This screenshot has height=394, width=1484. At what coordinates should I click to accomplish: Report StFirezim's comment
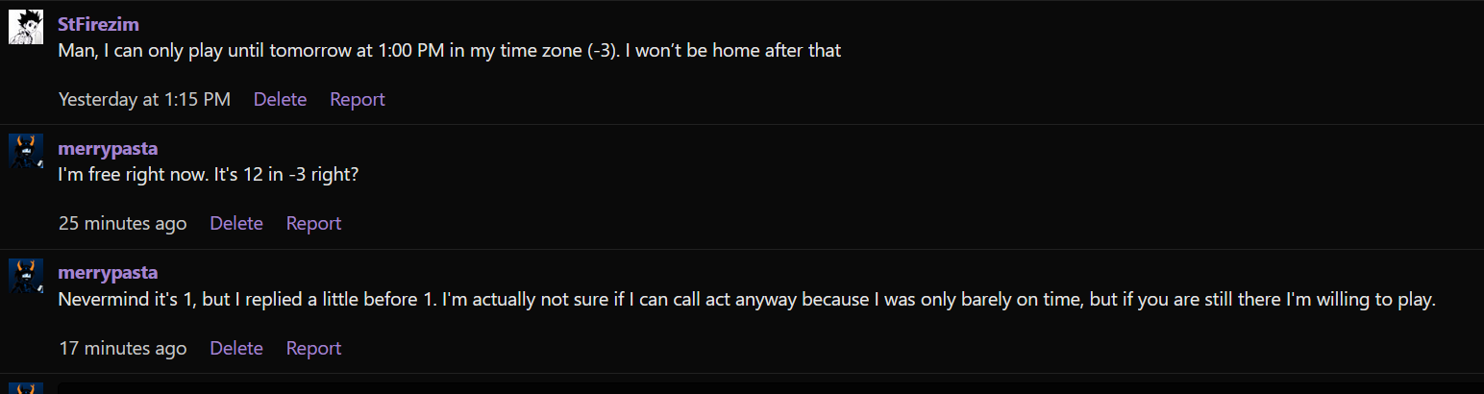coord(358,99)
